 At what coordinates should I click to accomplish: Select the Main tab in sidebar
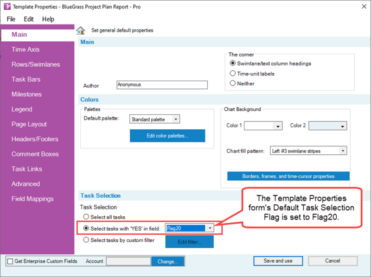(38, 35)
